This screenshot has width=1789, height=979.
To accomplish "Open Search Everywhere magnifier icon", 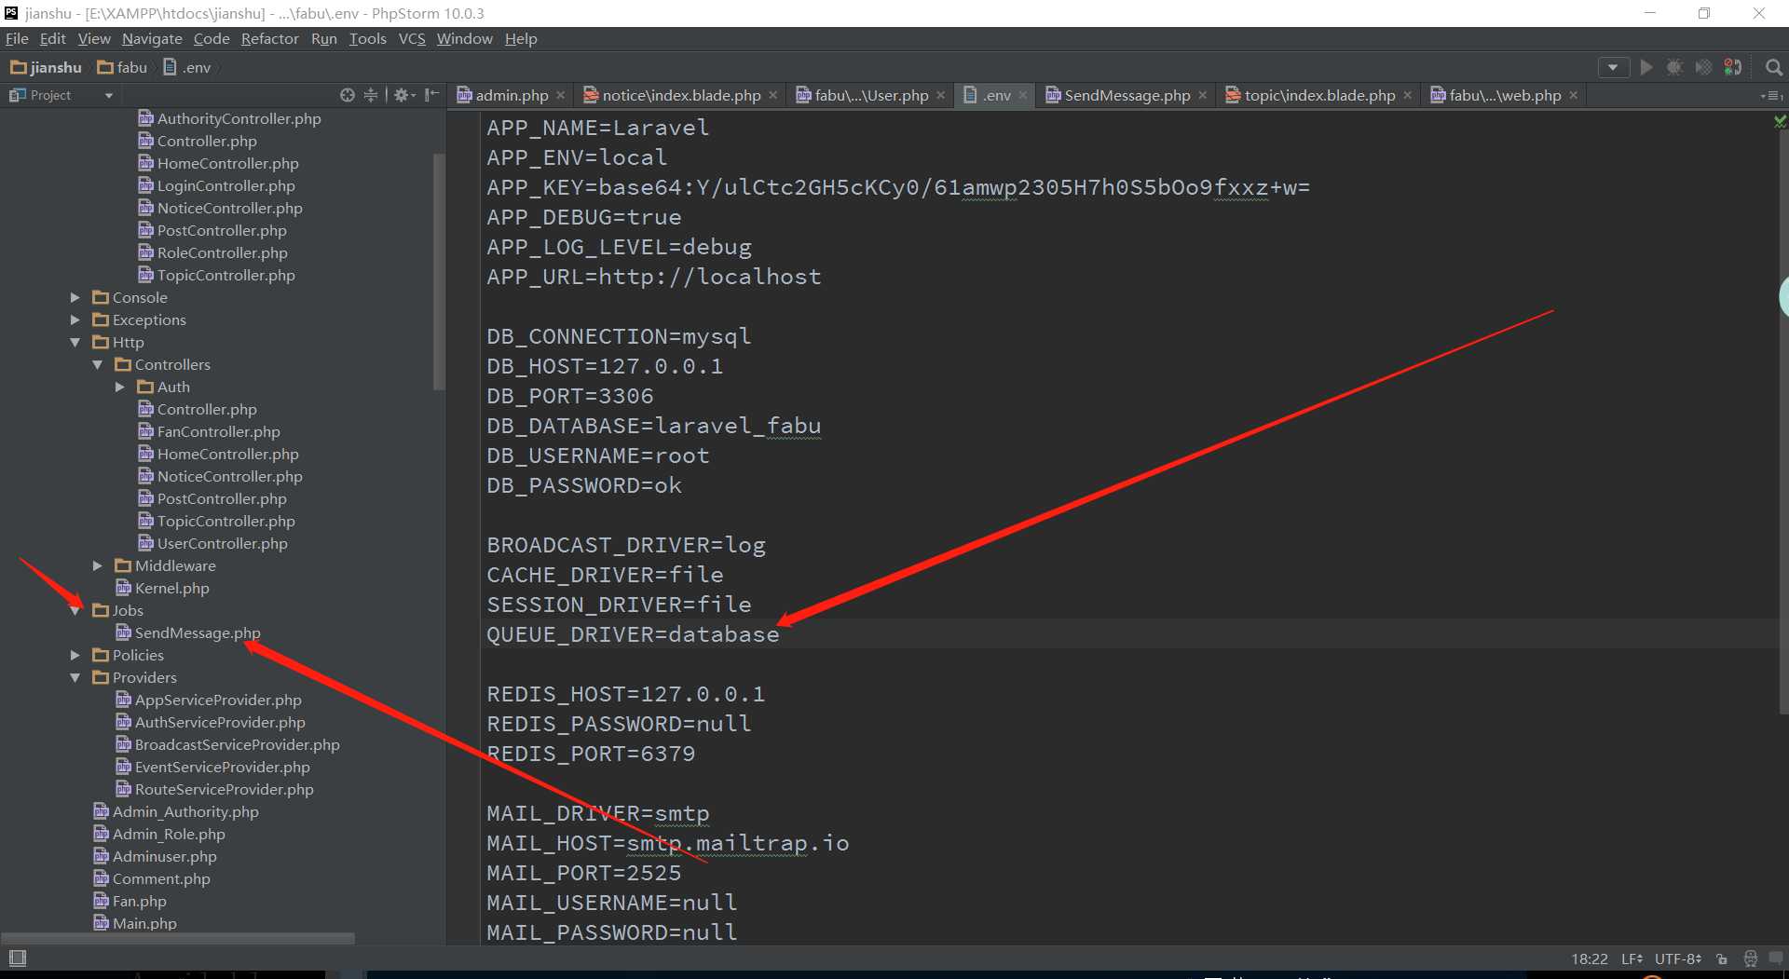I will (1774, 67).
